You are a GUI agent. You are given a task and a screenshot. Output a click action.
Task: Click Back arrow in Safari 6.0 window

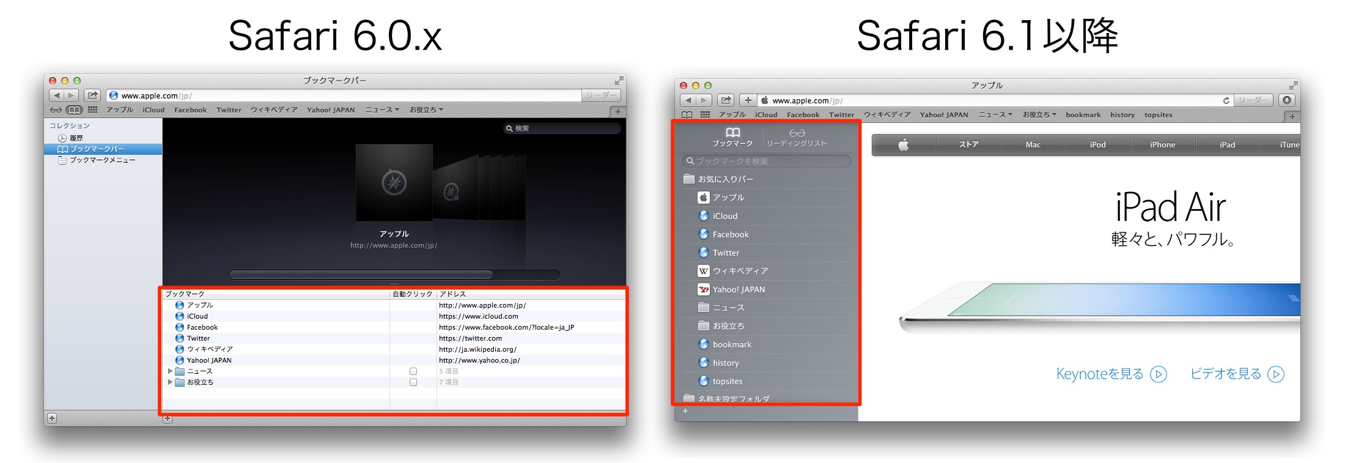57,95
